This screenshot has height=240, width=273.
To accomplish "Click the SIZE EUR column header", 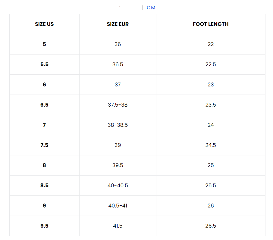I will click(x=118, y=24).
